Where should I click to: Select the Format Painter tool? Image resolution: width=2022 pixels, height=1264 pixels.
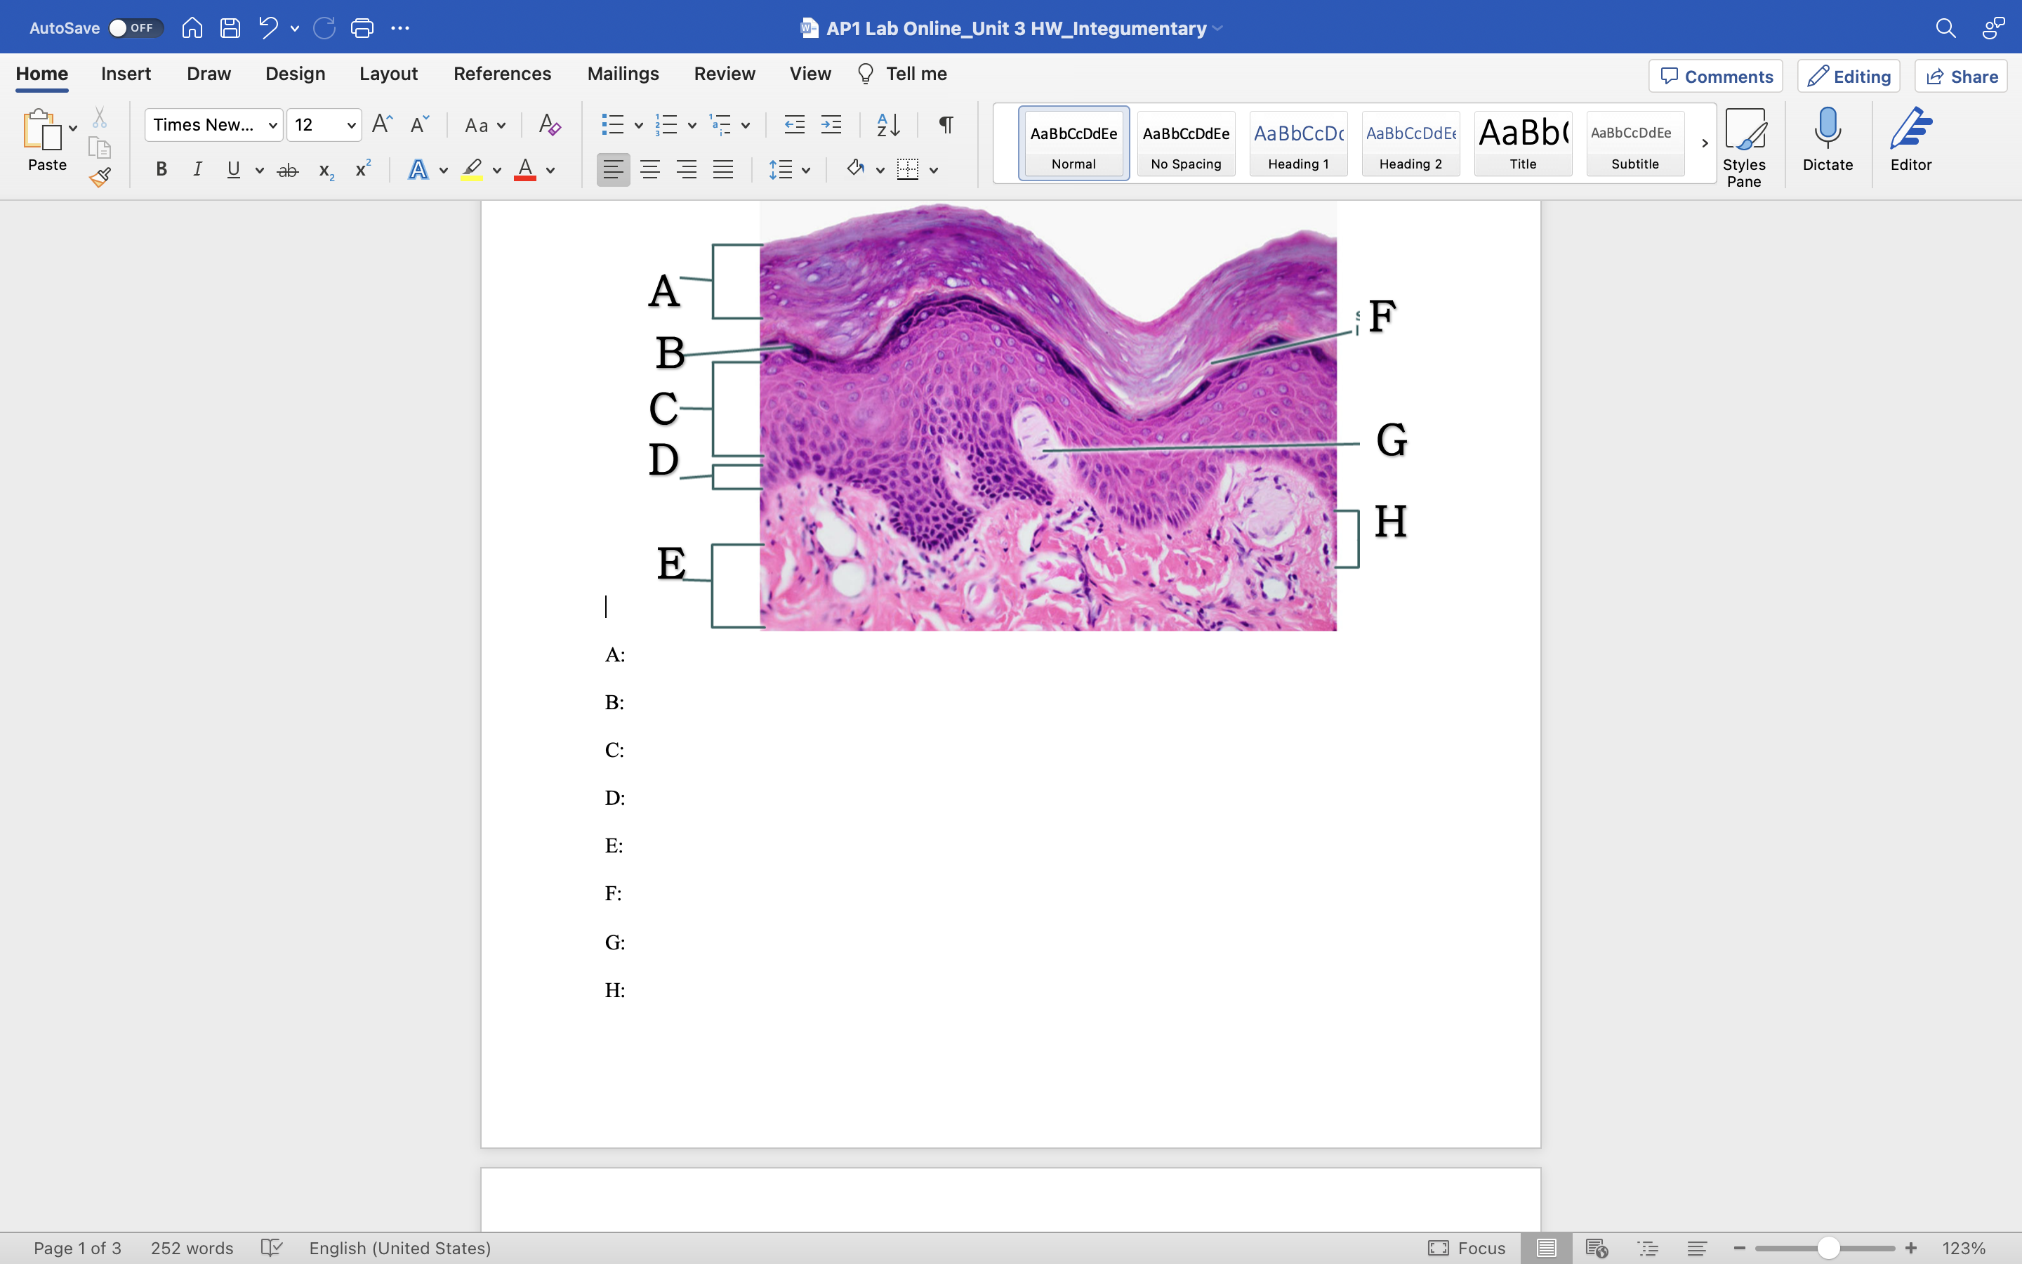point(100,176)
